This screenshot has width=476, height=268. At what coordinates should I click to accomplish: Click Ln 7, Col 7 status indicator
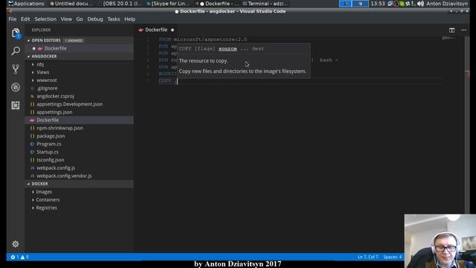[x=367, y=257]
